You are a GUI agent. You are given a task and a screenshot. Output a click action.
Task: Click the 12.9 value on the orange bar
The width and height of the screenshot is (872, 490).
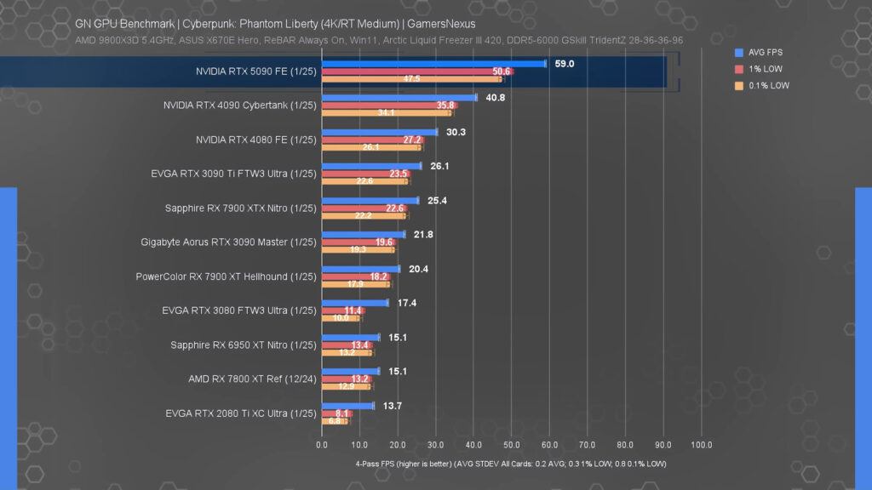tap(346, 386)
